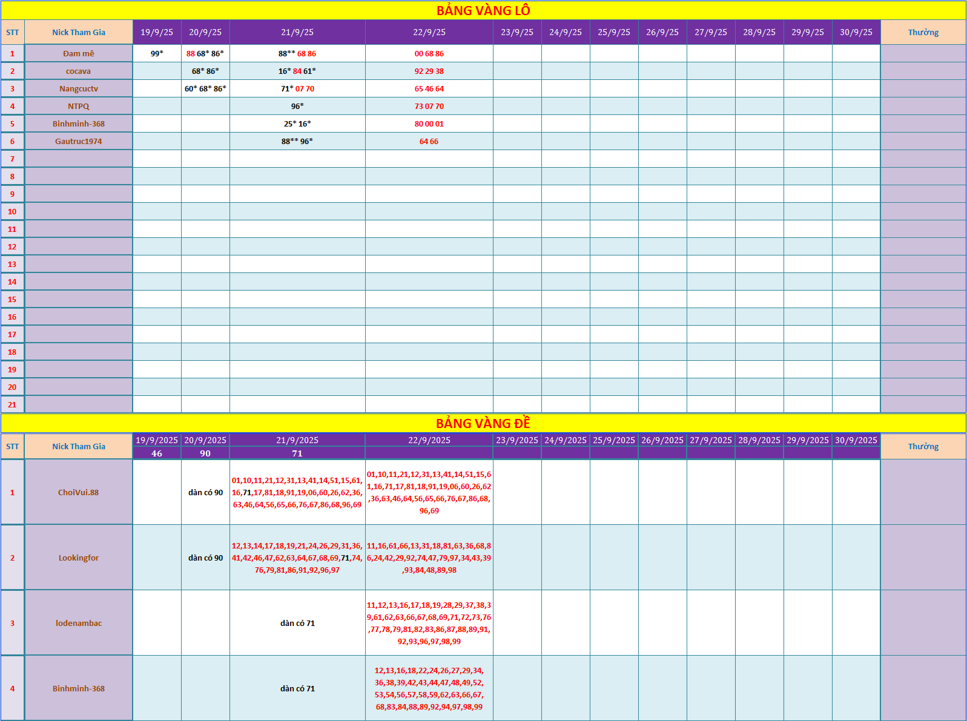Click the "Thưởng" header in the Đề table
Viewport: 967px width, 721px height.
point(923,446)
